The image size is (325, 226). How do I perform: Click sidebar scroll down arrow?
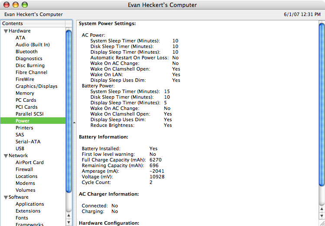tap(68, 222)
